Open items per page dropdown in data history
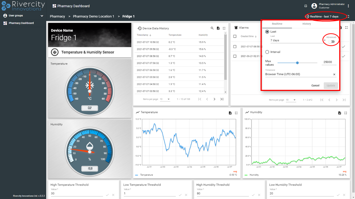Screen dimensions: 355x199 pos(165,99)
